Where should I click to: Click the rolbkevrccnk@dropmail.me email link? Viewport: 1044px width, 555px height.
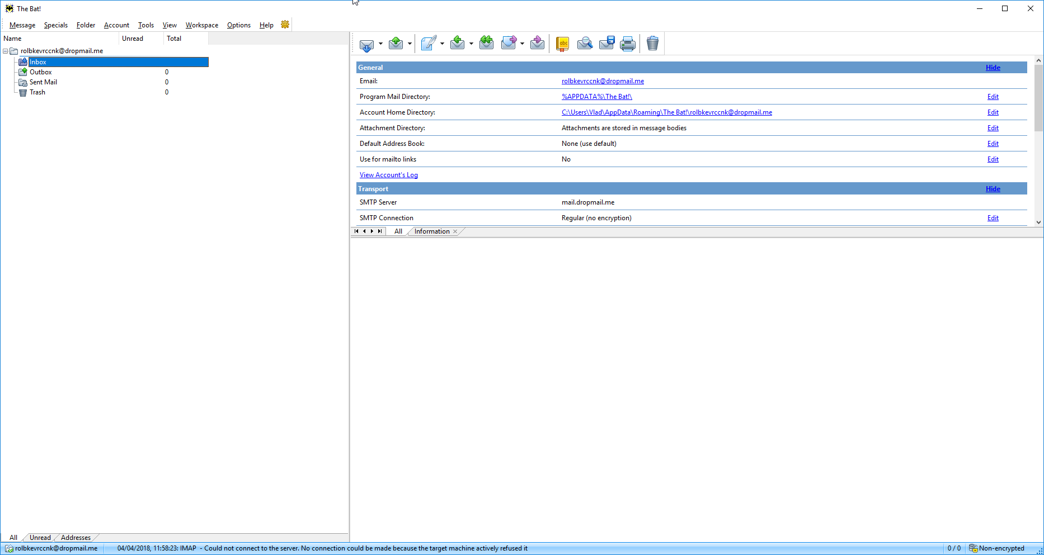(x=603, y=81)
